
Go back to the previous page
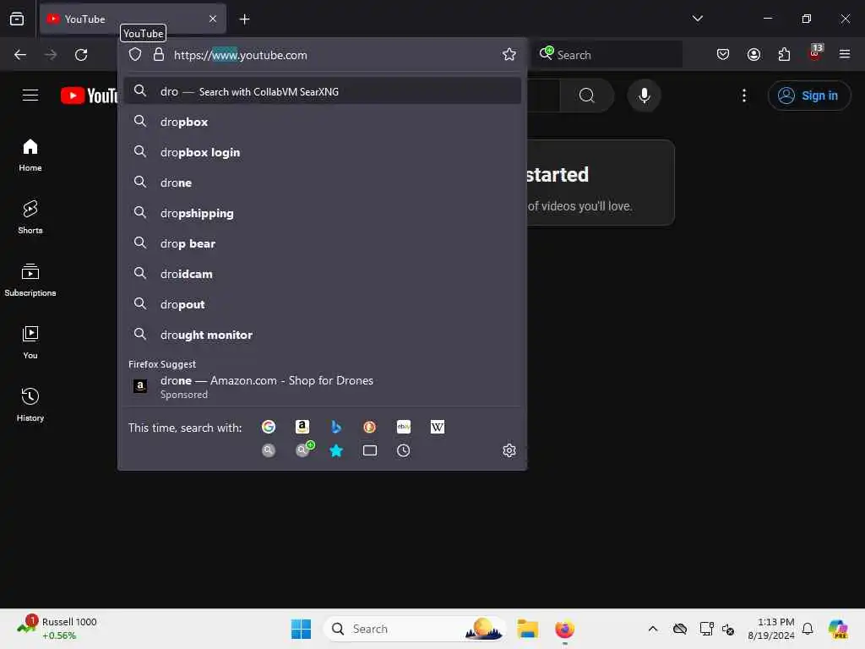pos(20,55)
